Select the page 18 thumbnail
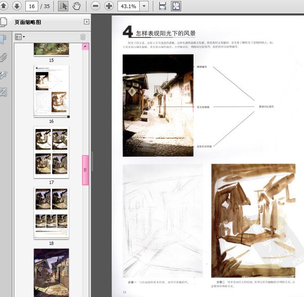The height and width of the screenshot is (297, 304). pyautogui.click(x=51, y=213)
